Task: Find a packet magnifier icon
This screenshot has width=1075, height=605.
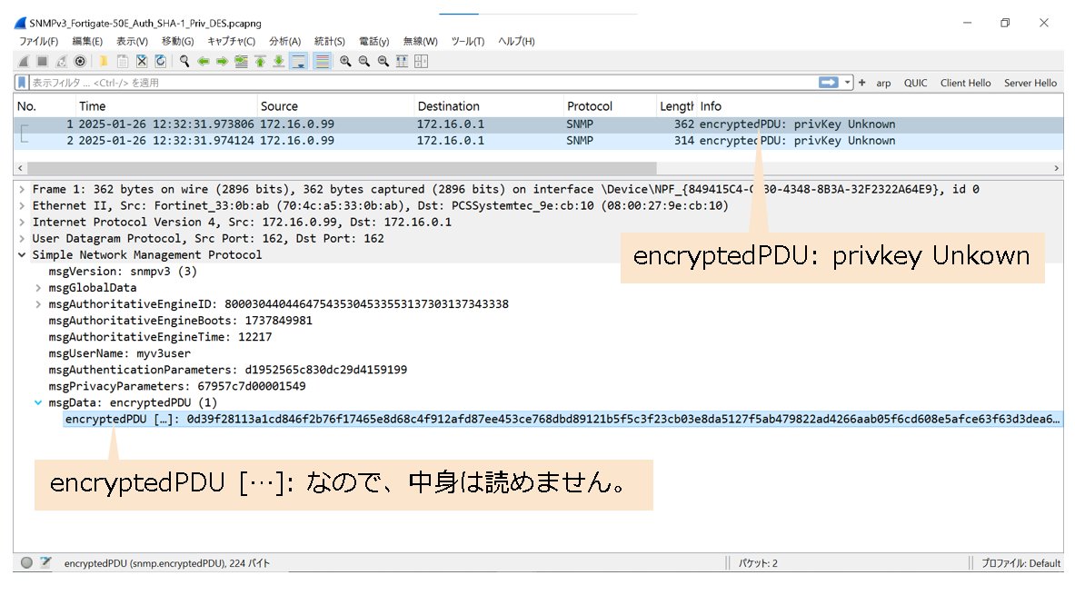Action: click(x=184, y=62)
